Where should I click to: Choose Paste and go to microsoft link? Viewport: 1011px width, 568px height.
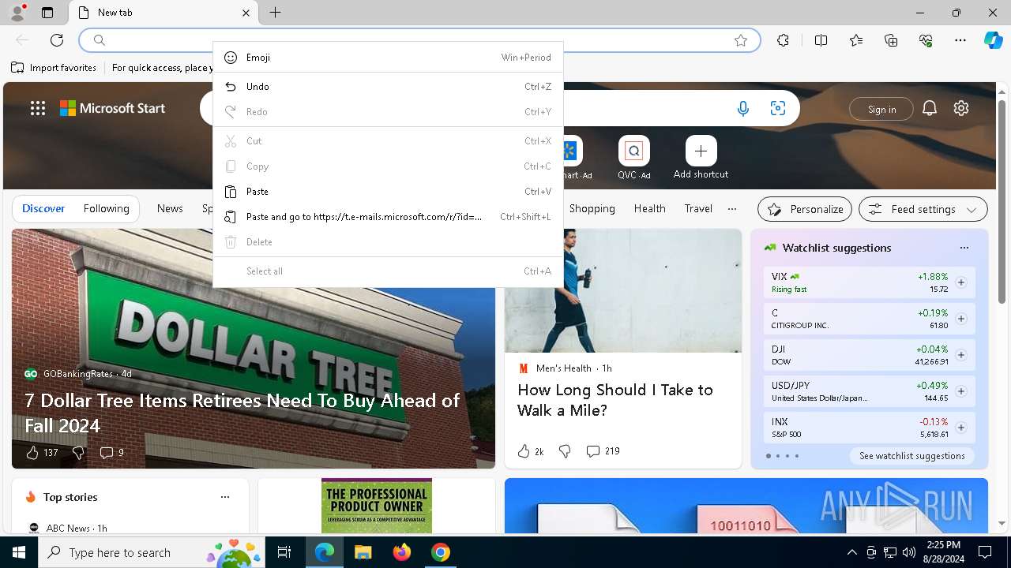[388, 217]
